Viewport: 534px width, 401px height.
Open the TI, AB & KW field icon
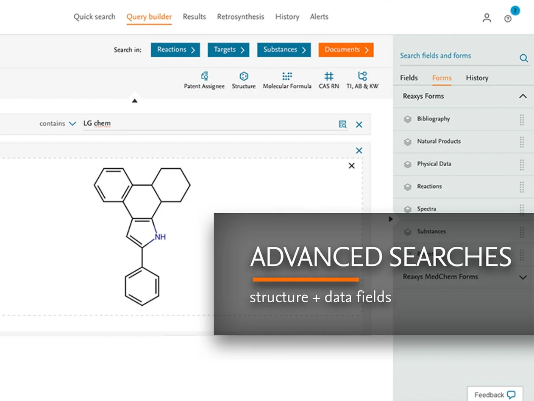click(x=362, y=75)
